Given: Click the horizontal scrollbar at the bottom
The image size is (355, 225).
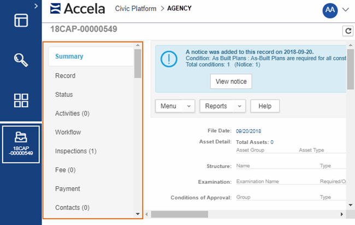Looking at the screenshot, I should (246, 214).
